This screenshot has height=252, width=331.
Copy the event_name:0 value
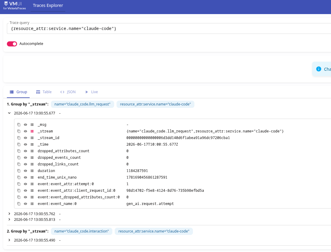click(x=19, y=204)
